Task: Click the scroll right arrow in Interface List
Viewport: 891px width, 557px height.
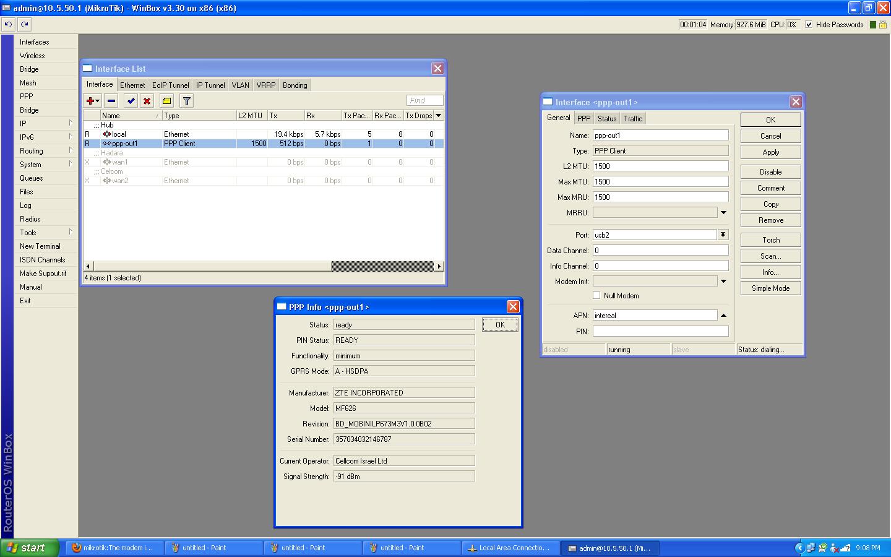Action: coord(439,266)
